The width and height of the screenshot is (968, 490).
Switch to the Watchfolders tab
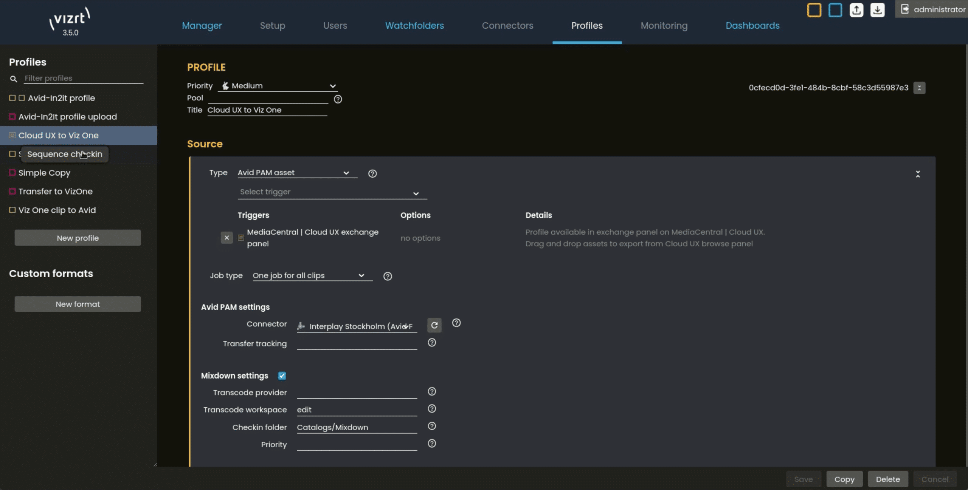414,26
